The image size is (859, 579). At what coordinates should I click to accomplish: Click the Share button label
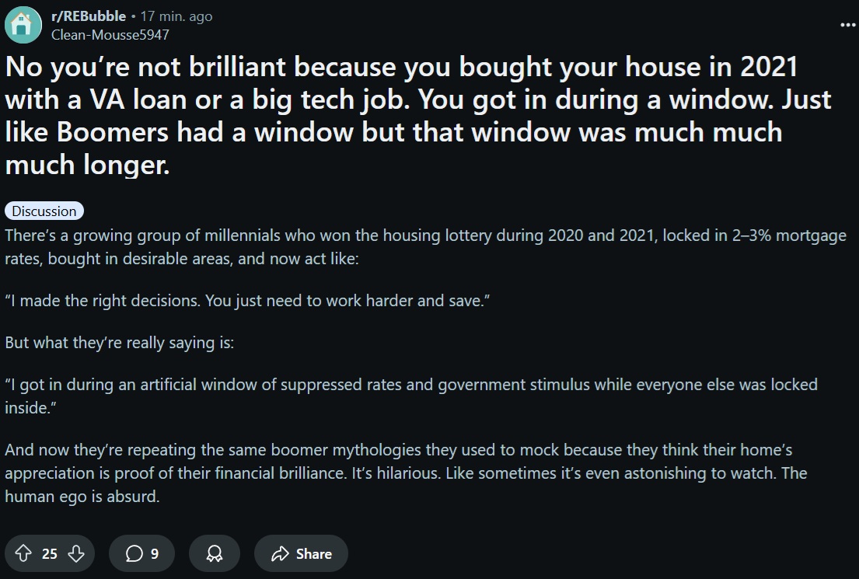pyautogui.click(x=314, y=554)
